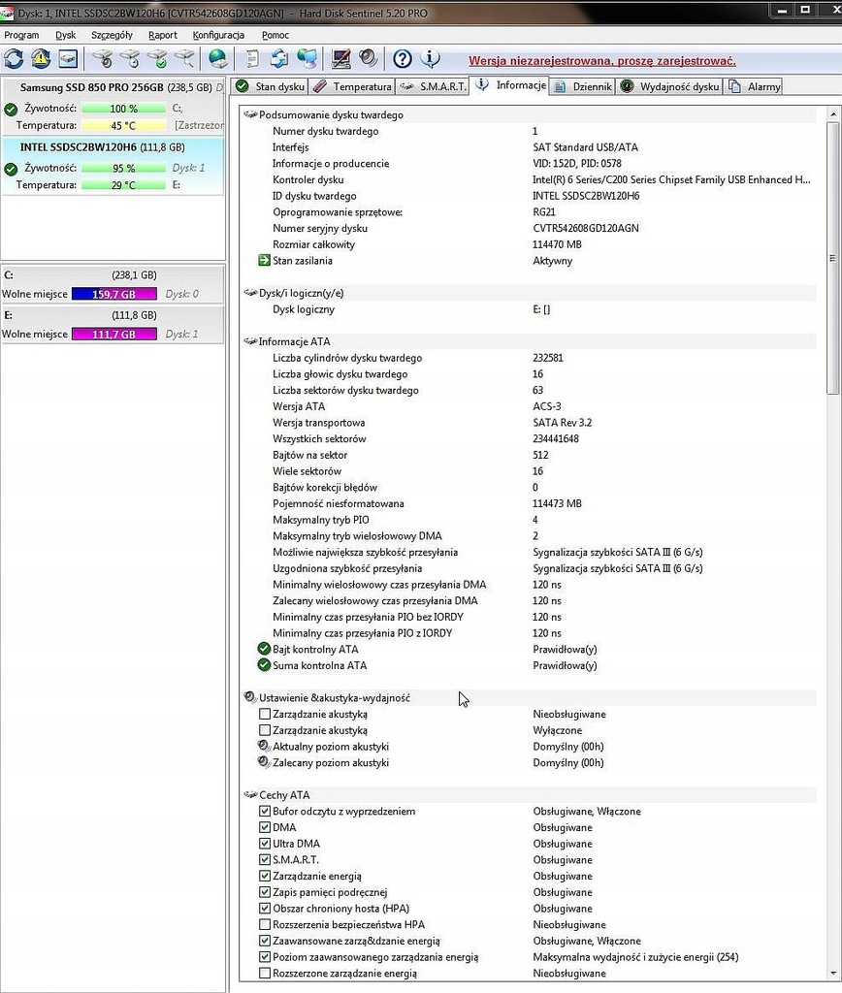The width and height of the screenshot is (842, 993).
Task: Toggle the Obszar chroniony hosta (HPA) checkbox
Action: 265,908
